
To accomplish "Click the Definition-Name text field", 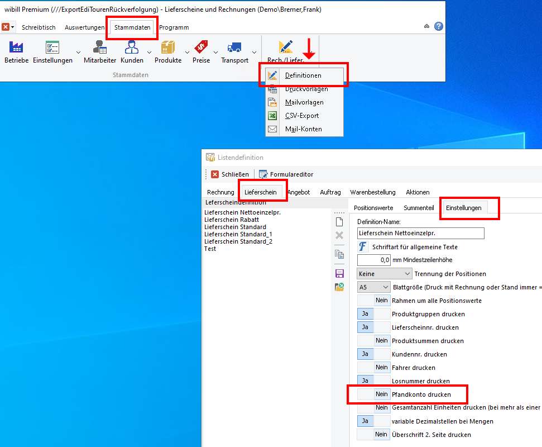I will (420, 233).
